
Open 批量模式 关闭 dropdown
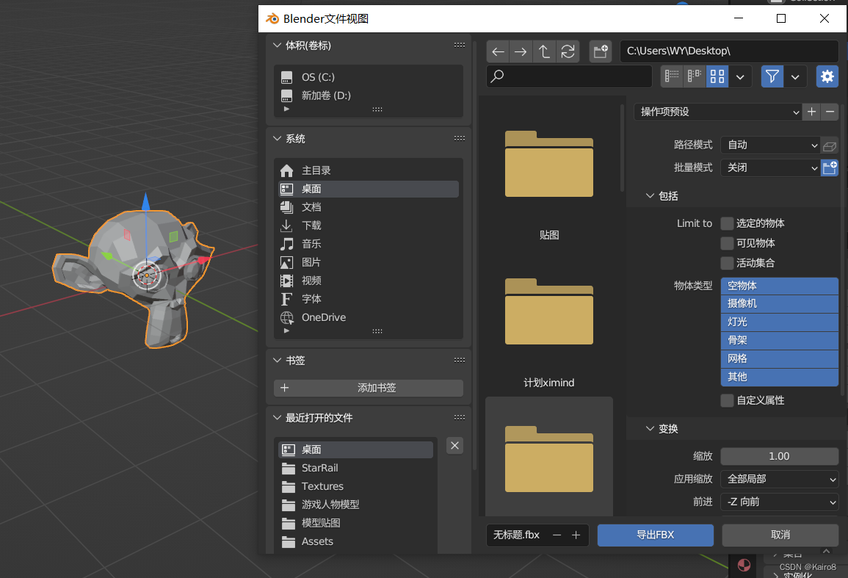point(771,167)
